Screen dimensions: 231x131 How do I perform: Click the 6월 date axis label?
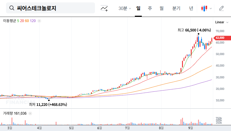click(99, 128)
